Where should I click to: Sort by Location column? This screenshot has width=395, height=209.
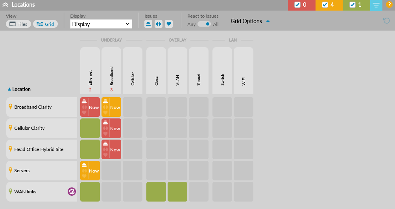point(19,89)
